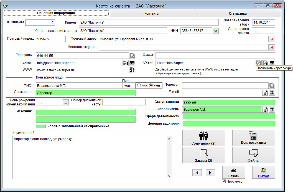This screenshot has height=192, width=293.
Task: Open the Сотрудники (2) button
Action: point(203,138)
